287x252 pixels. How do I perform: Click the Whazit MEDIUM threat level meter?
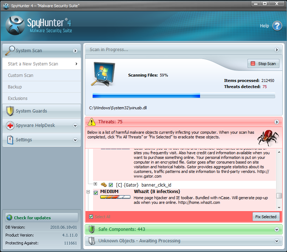[115, 197]
